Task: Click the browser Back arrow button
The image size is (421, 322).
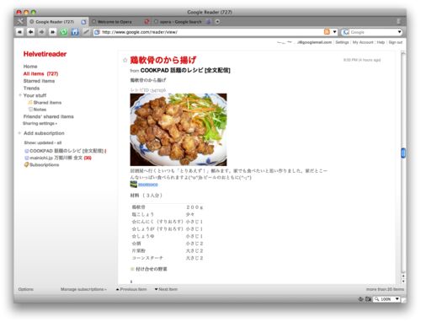Action: pos(30,32)
